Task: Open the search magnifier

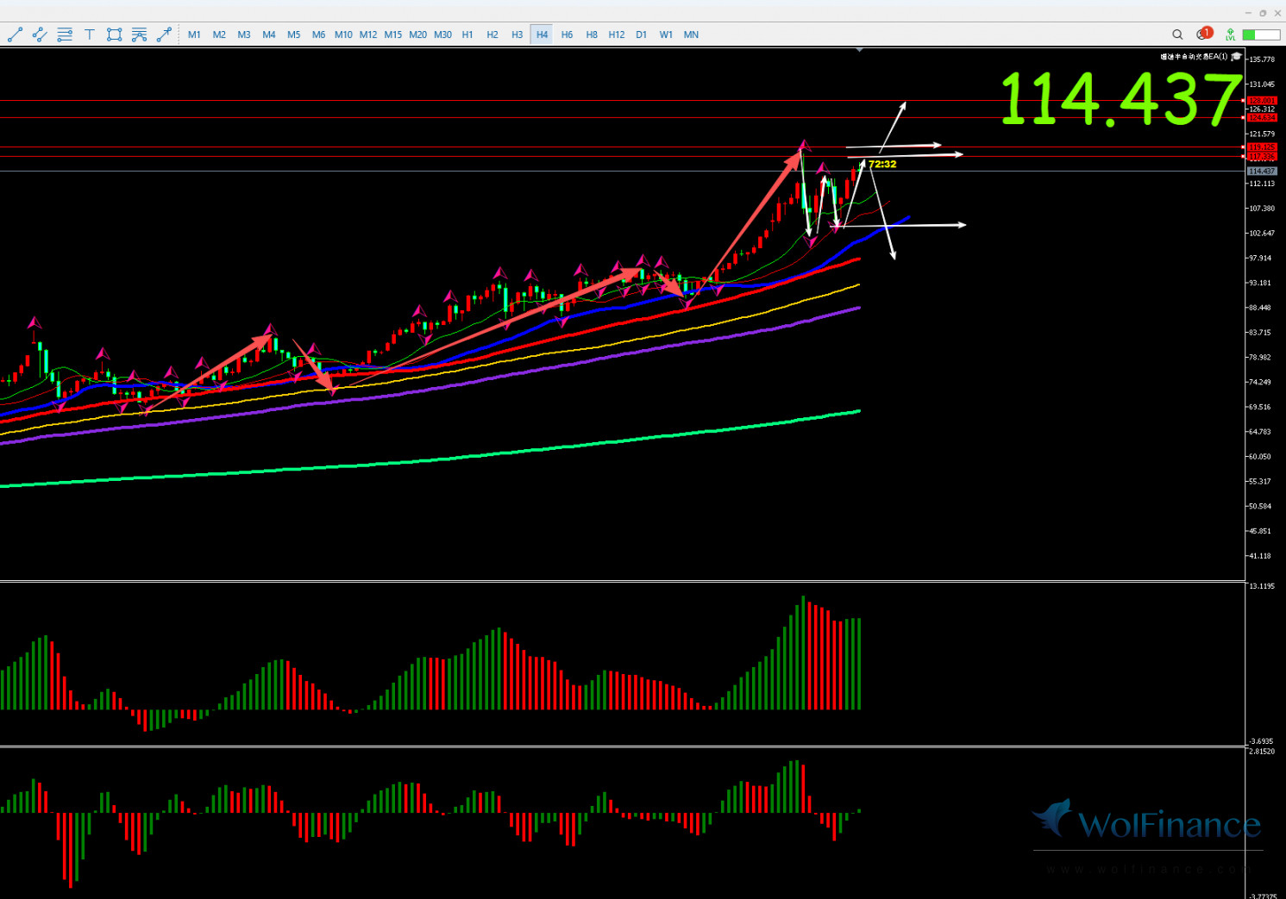Action: coord(1177,34)
